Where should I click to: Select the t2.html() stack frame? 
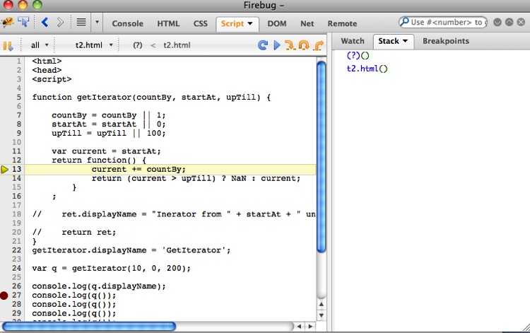[x=367, y=69]
